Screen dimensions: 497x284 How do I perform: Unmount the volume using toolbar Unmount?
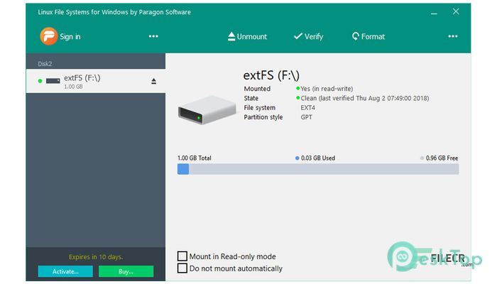coord(247,36)
